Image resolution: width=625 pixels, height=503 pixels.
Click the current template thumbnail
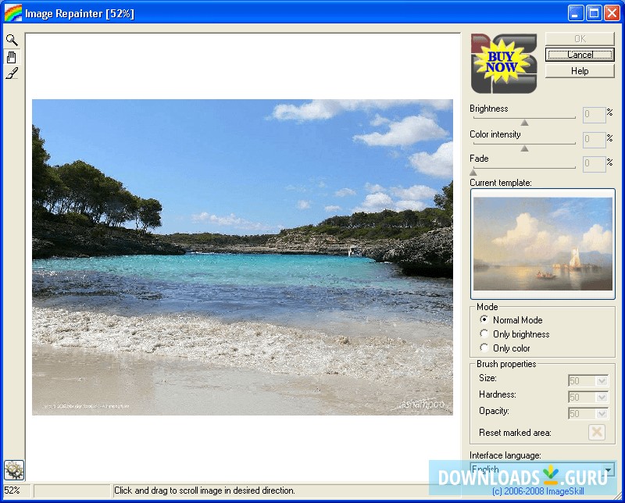click(542, 244)
